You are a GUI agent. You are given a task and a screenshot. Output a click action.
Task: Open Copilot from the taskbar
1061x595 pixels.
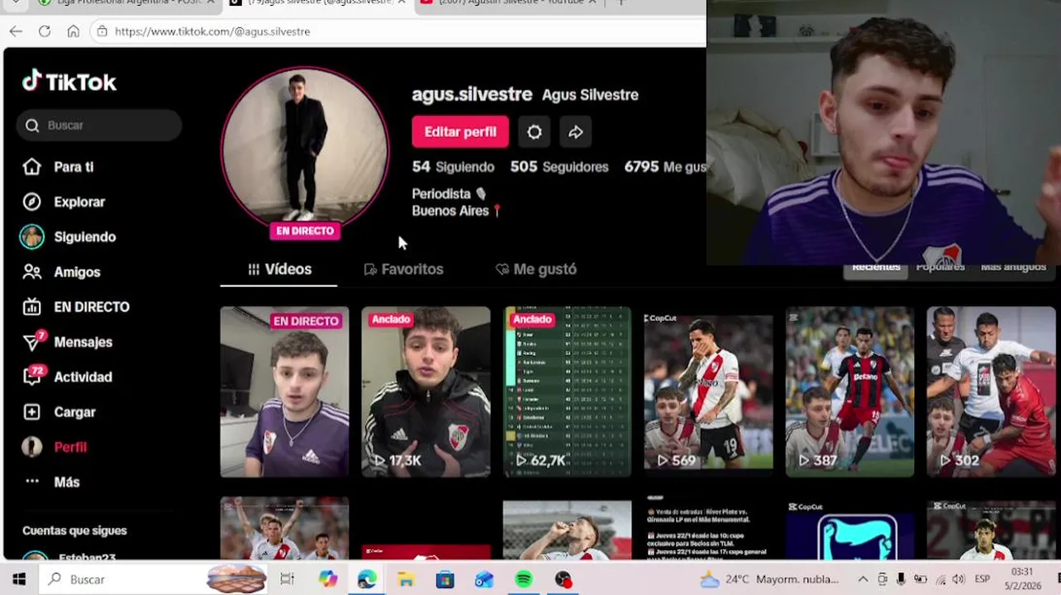coord(328,579)
